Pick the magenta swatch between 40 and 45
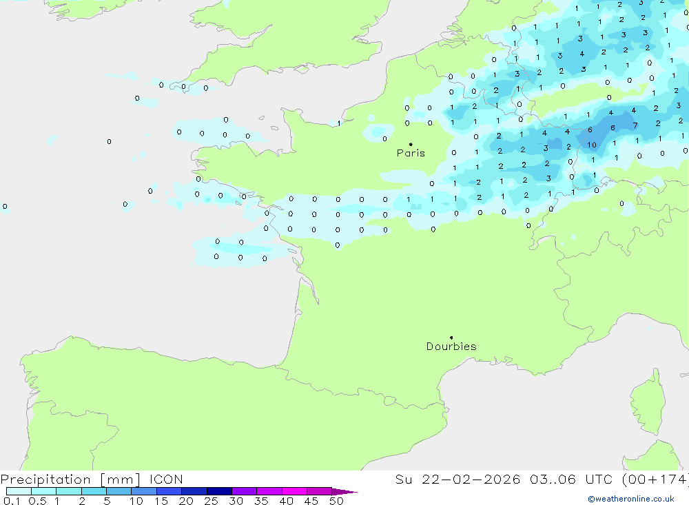Screen dimensions: 689x505 (294, 491)
